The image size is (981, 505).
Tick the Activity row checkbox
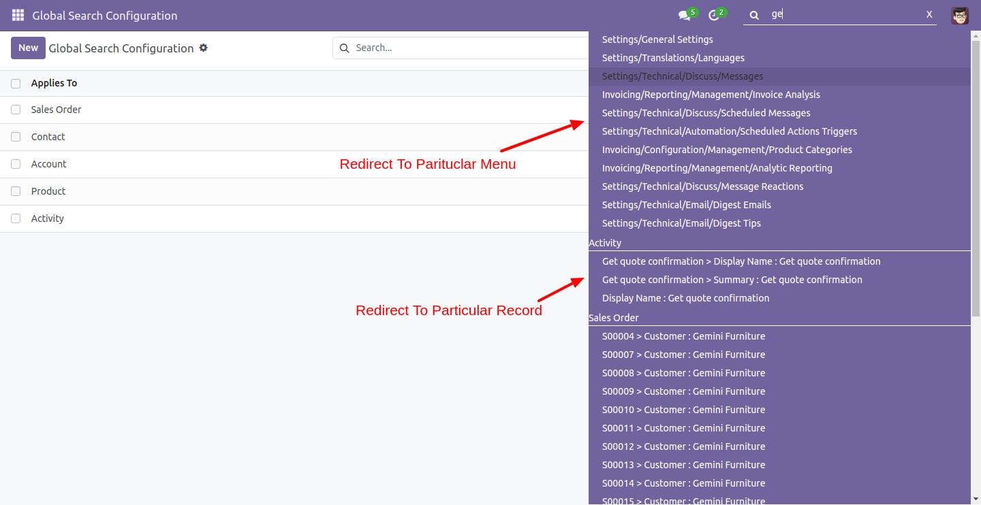[16, 218]
